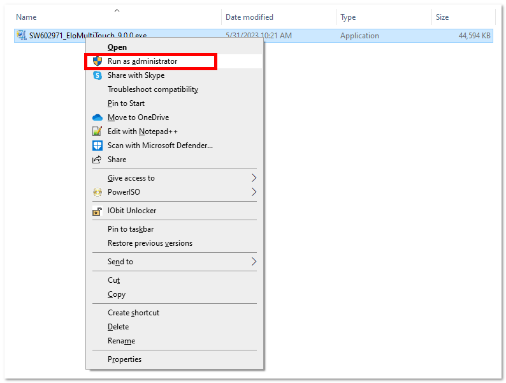Image resolution: width=506 pixels, height=383 pixels.
Task: Open the PowerISO menu entry
Action: [174, 192]
